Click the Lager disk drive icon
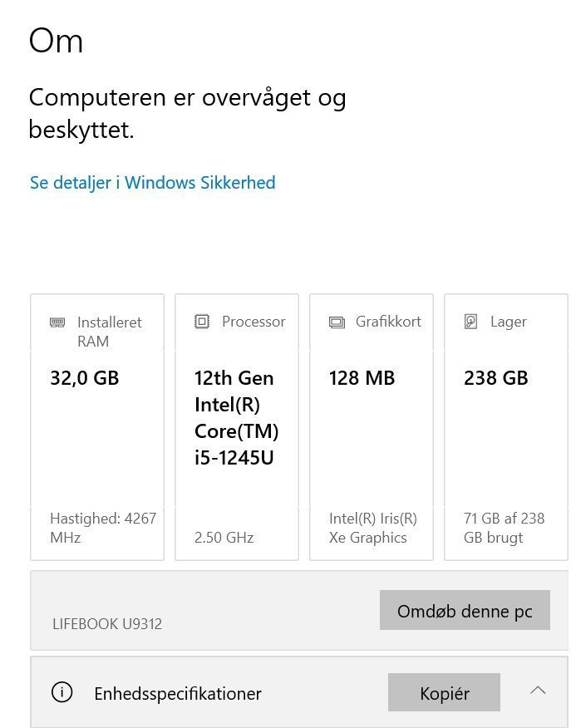The height and width of the screenshot is (728, 576). pyautogui.click(x=471, y=322)
